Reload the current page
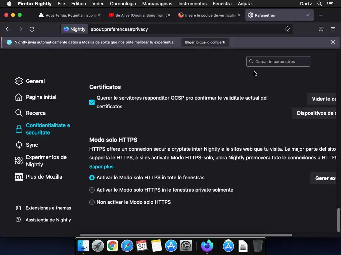This screenshot has height=255, width=341. pyautogui.click(x=32, y=29)
